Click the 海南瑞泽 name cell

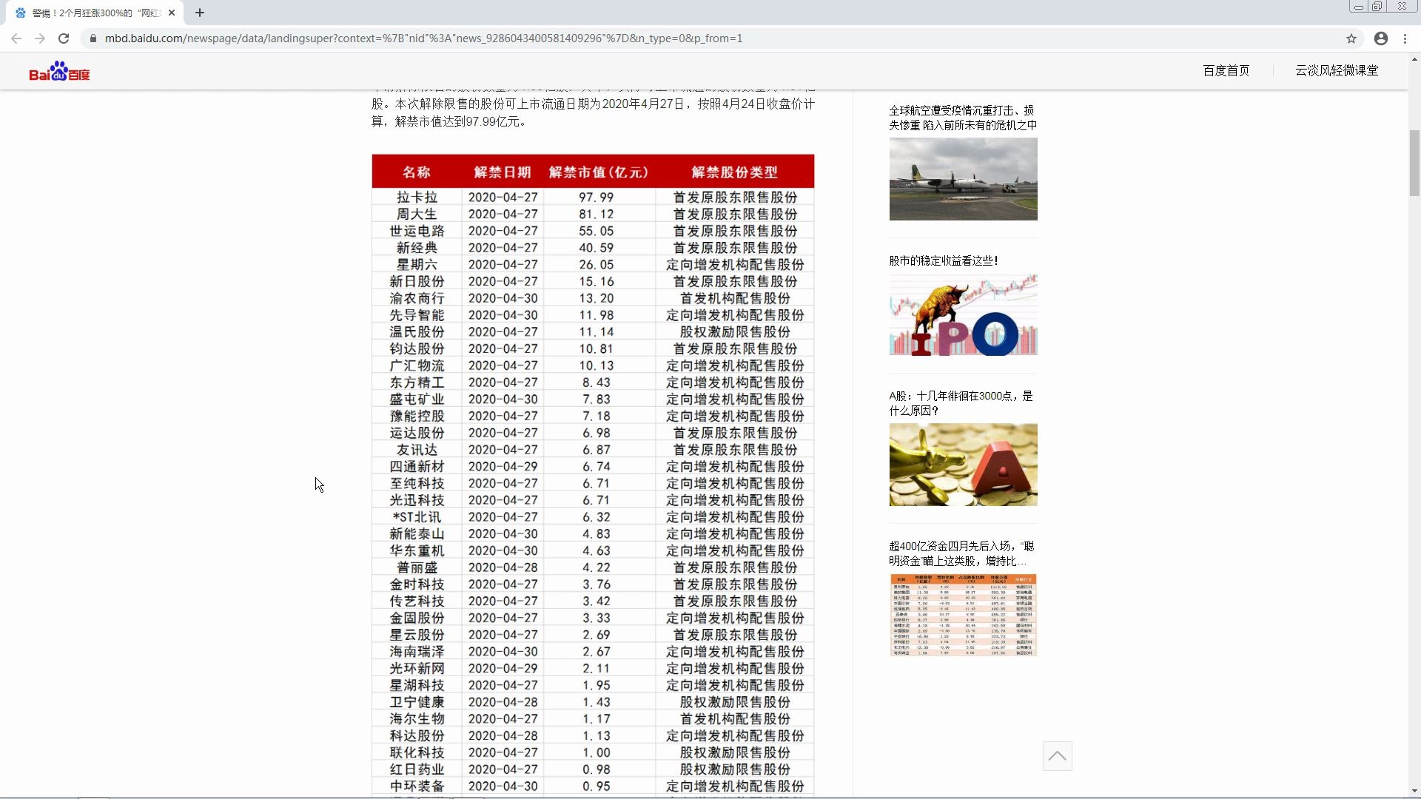pyautogui.click(x=417, y=652)
